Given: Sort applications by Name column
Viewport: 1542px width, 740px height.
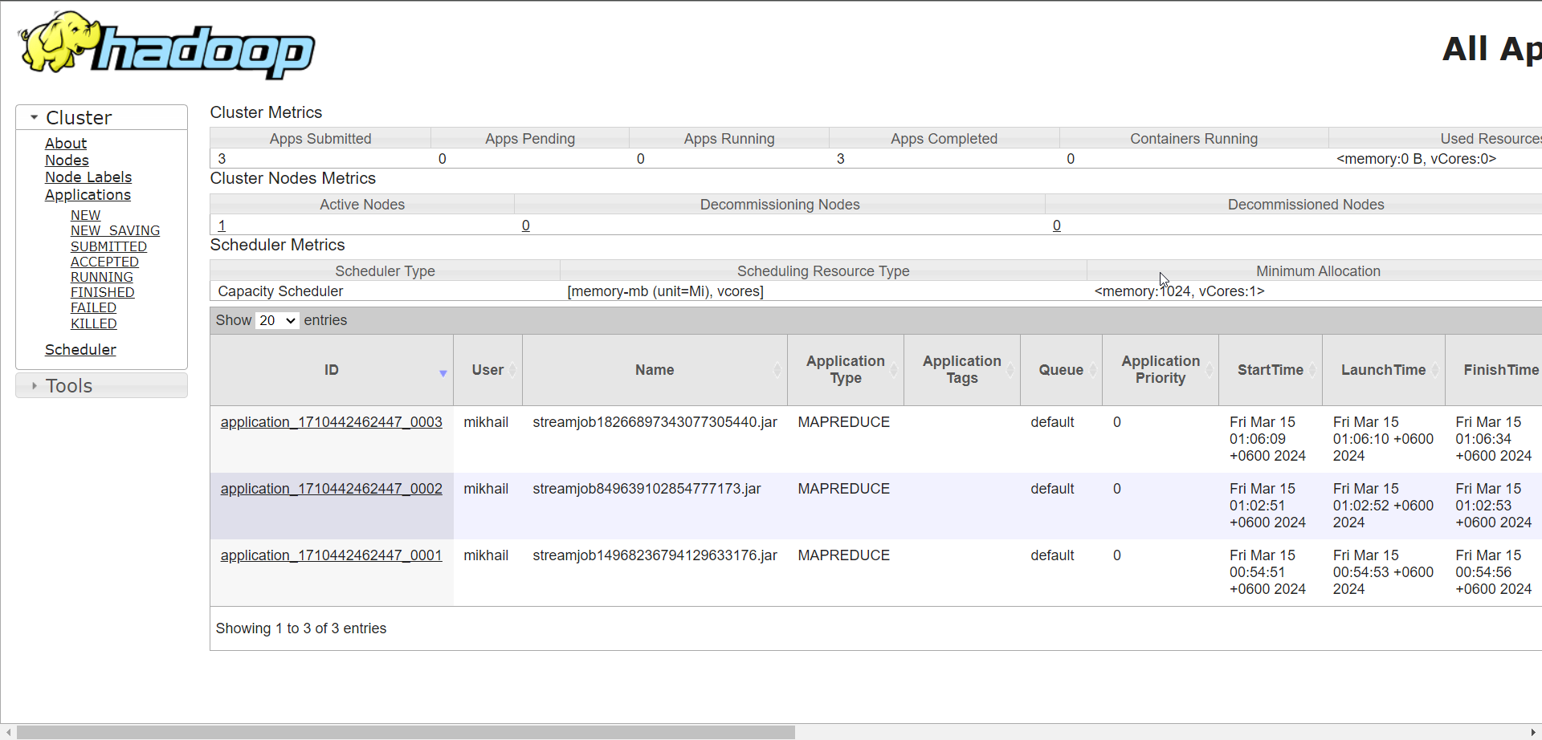Looking at the screenshot, I should tap(654, 370).
